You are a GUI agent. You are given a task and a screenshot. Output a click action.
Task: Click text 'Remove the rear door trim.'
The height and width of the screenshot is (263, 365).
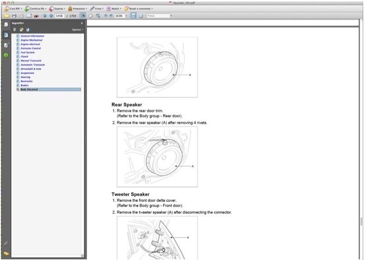pos(140,111)
